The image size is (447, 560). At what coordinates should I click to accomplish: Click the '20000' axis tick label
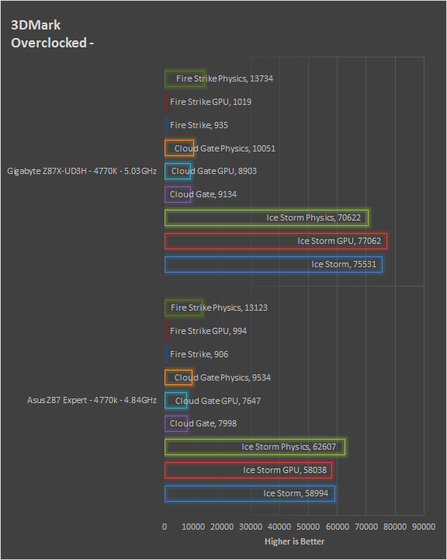[222, 527]
